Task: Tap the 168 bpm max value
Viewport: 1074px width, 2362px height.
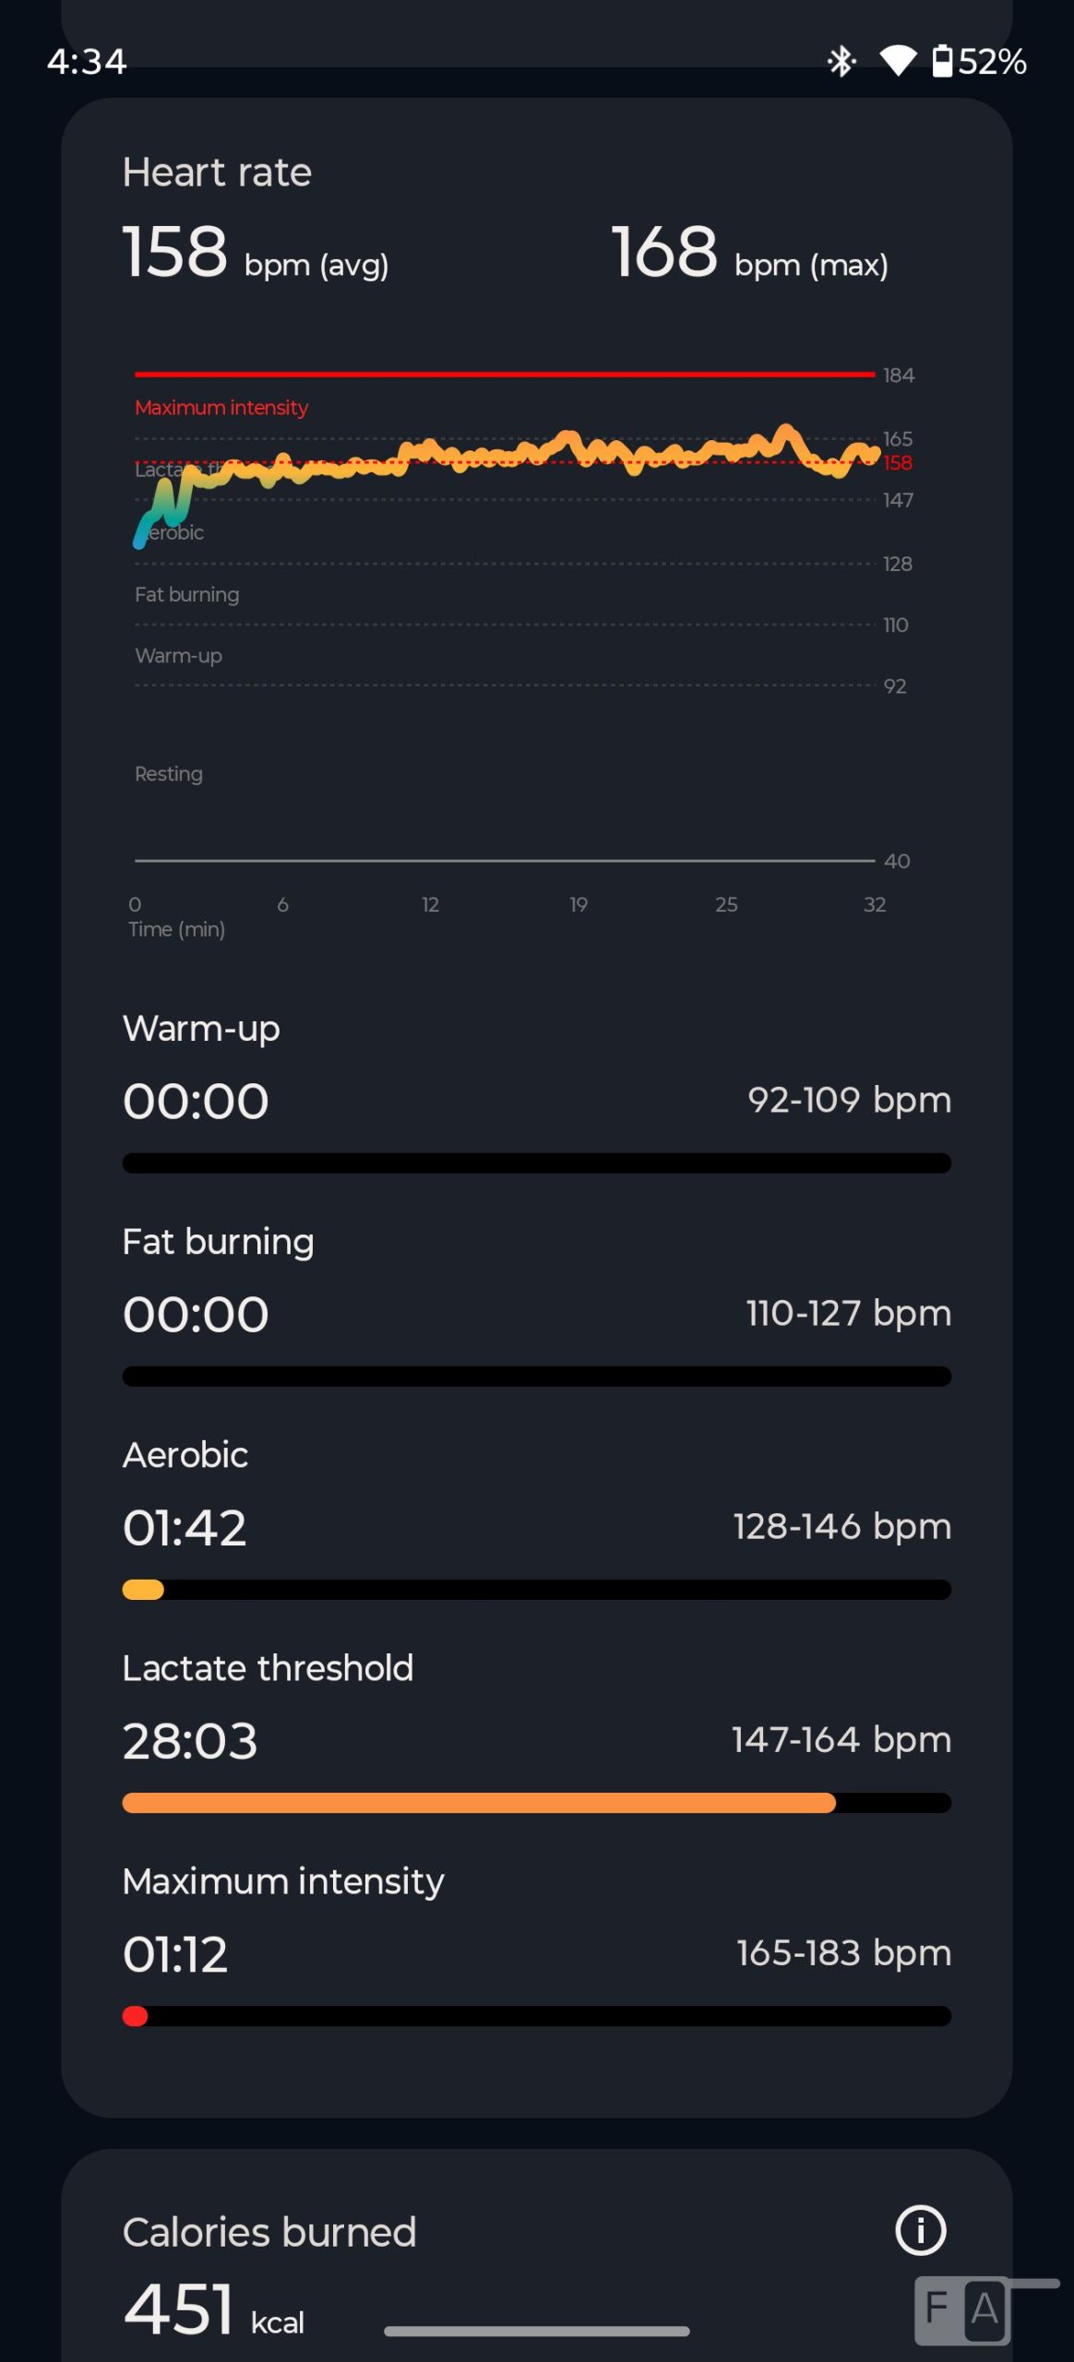Action: [664, 252]
